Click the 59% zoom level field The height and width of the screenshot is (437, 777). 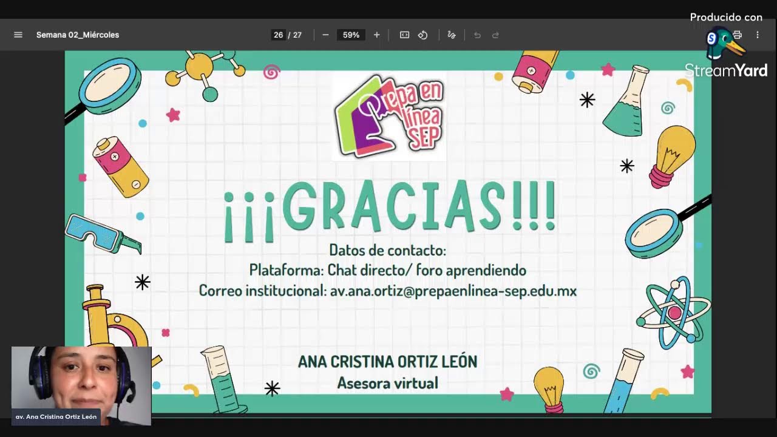click(x=351, y=35)
